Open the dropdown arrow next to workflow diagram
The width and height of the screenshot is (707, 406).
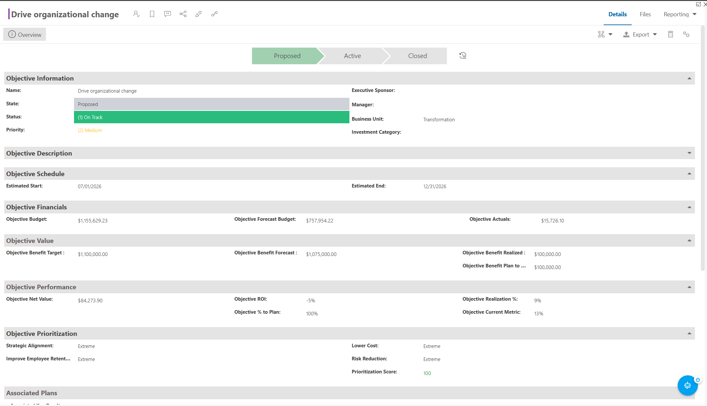611,35
